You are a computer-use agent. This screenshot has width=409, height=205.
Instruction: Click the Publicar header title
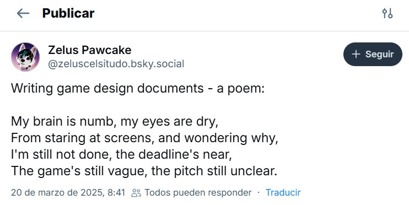(x=68, y=13)
